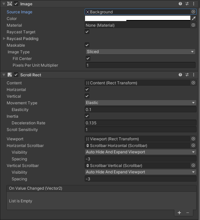Image resolution: width=200 pixels, height=220 pixels.
Task: Open the Scroll Rect more options menu
Action: tap(194, 75)
